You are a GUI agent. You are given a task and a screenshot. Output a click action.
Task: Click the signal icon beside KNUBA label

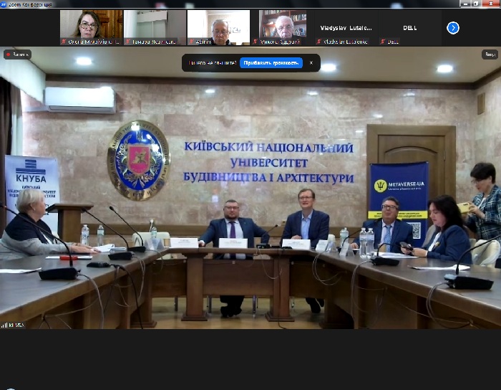[x=4, y=325]
